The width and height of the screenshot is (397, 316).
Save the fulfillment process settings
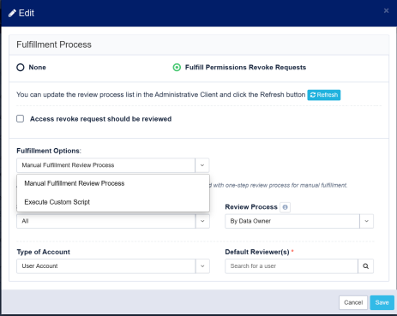pos(382,302)
